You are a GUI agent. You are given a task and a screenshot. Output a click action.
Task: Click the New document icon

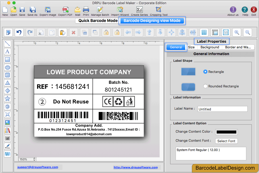click(x=5, y=10)
